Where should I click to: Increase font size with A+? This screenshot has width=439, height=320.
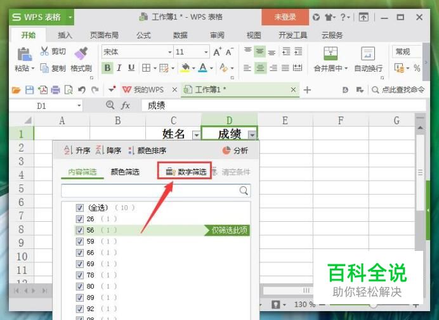coord(218,52)
